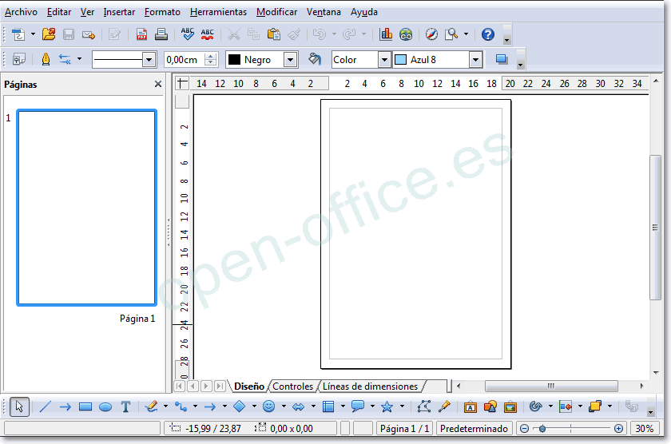The width and height of the screenshot is (671, 444).
Task: Expand the Flowchart shapes dropdown arrow
Action: 343,406
